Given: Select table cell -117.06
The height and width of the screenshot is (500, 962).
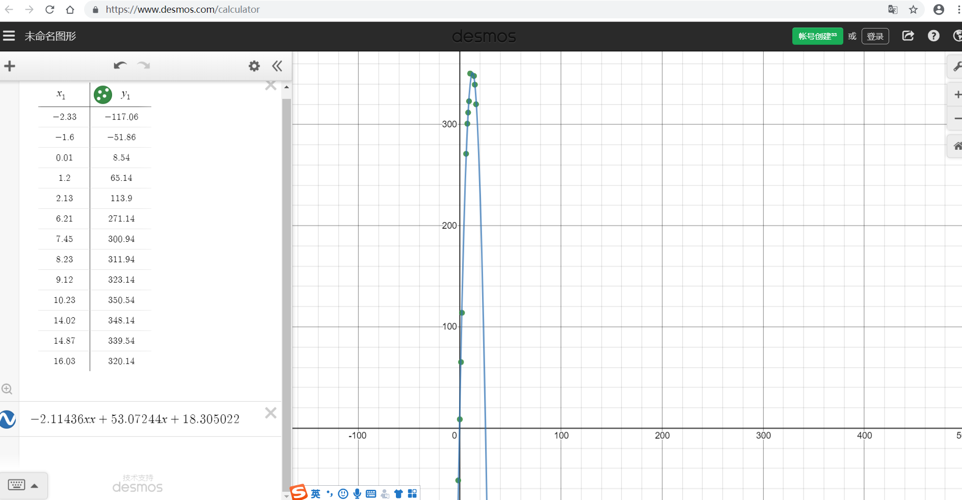Looking at the screenshot, I should coord(121,117).
